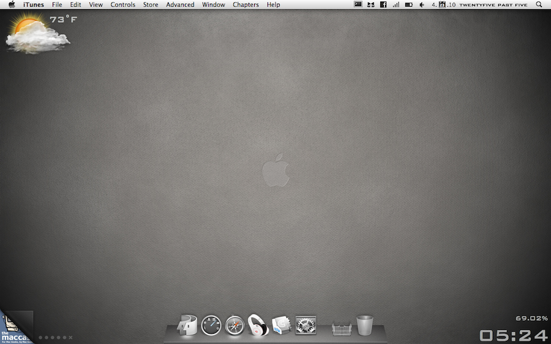This screenshot has height=344, width=551.
Task: Click the terminal icon in menu bar
Action: (x=358, y=4)
